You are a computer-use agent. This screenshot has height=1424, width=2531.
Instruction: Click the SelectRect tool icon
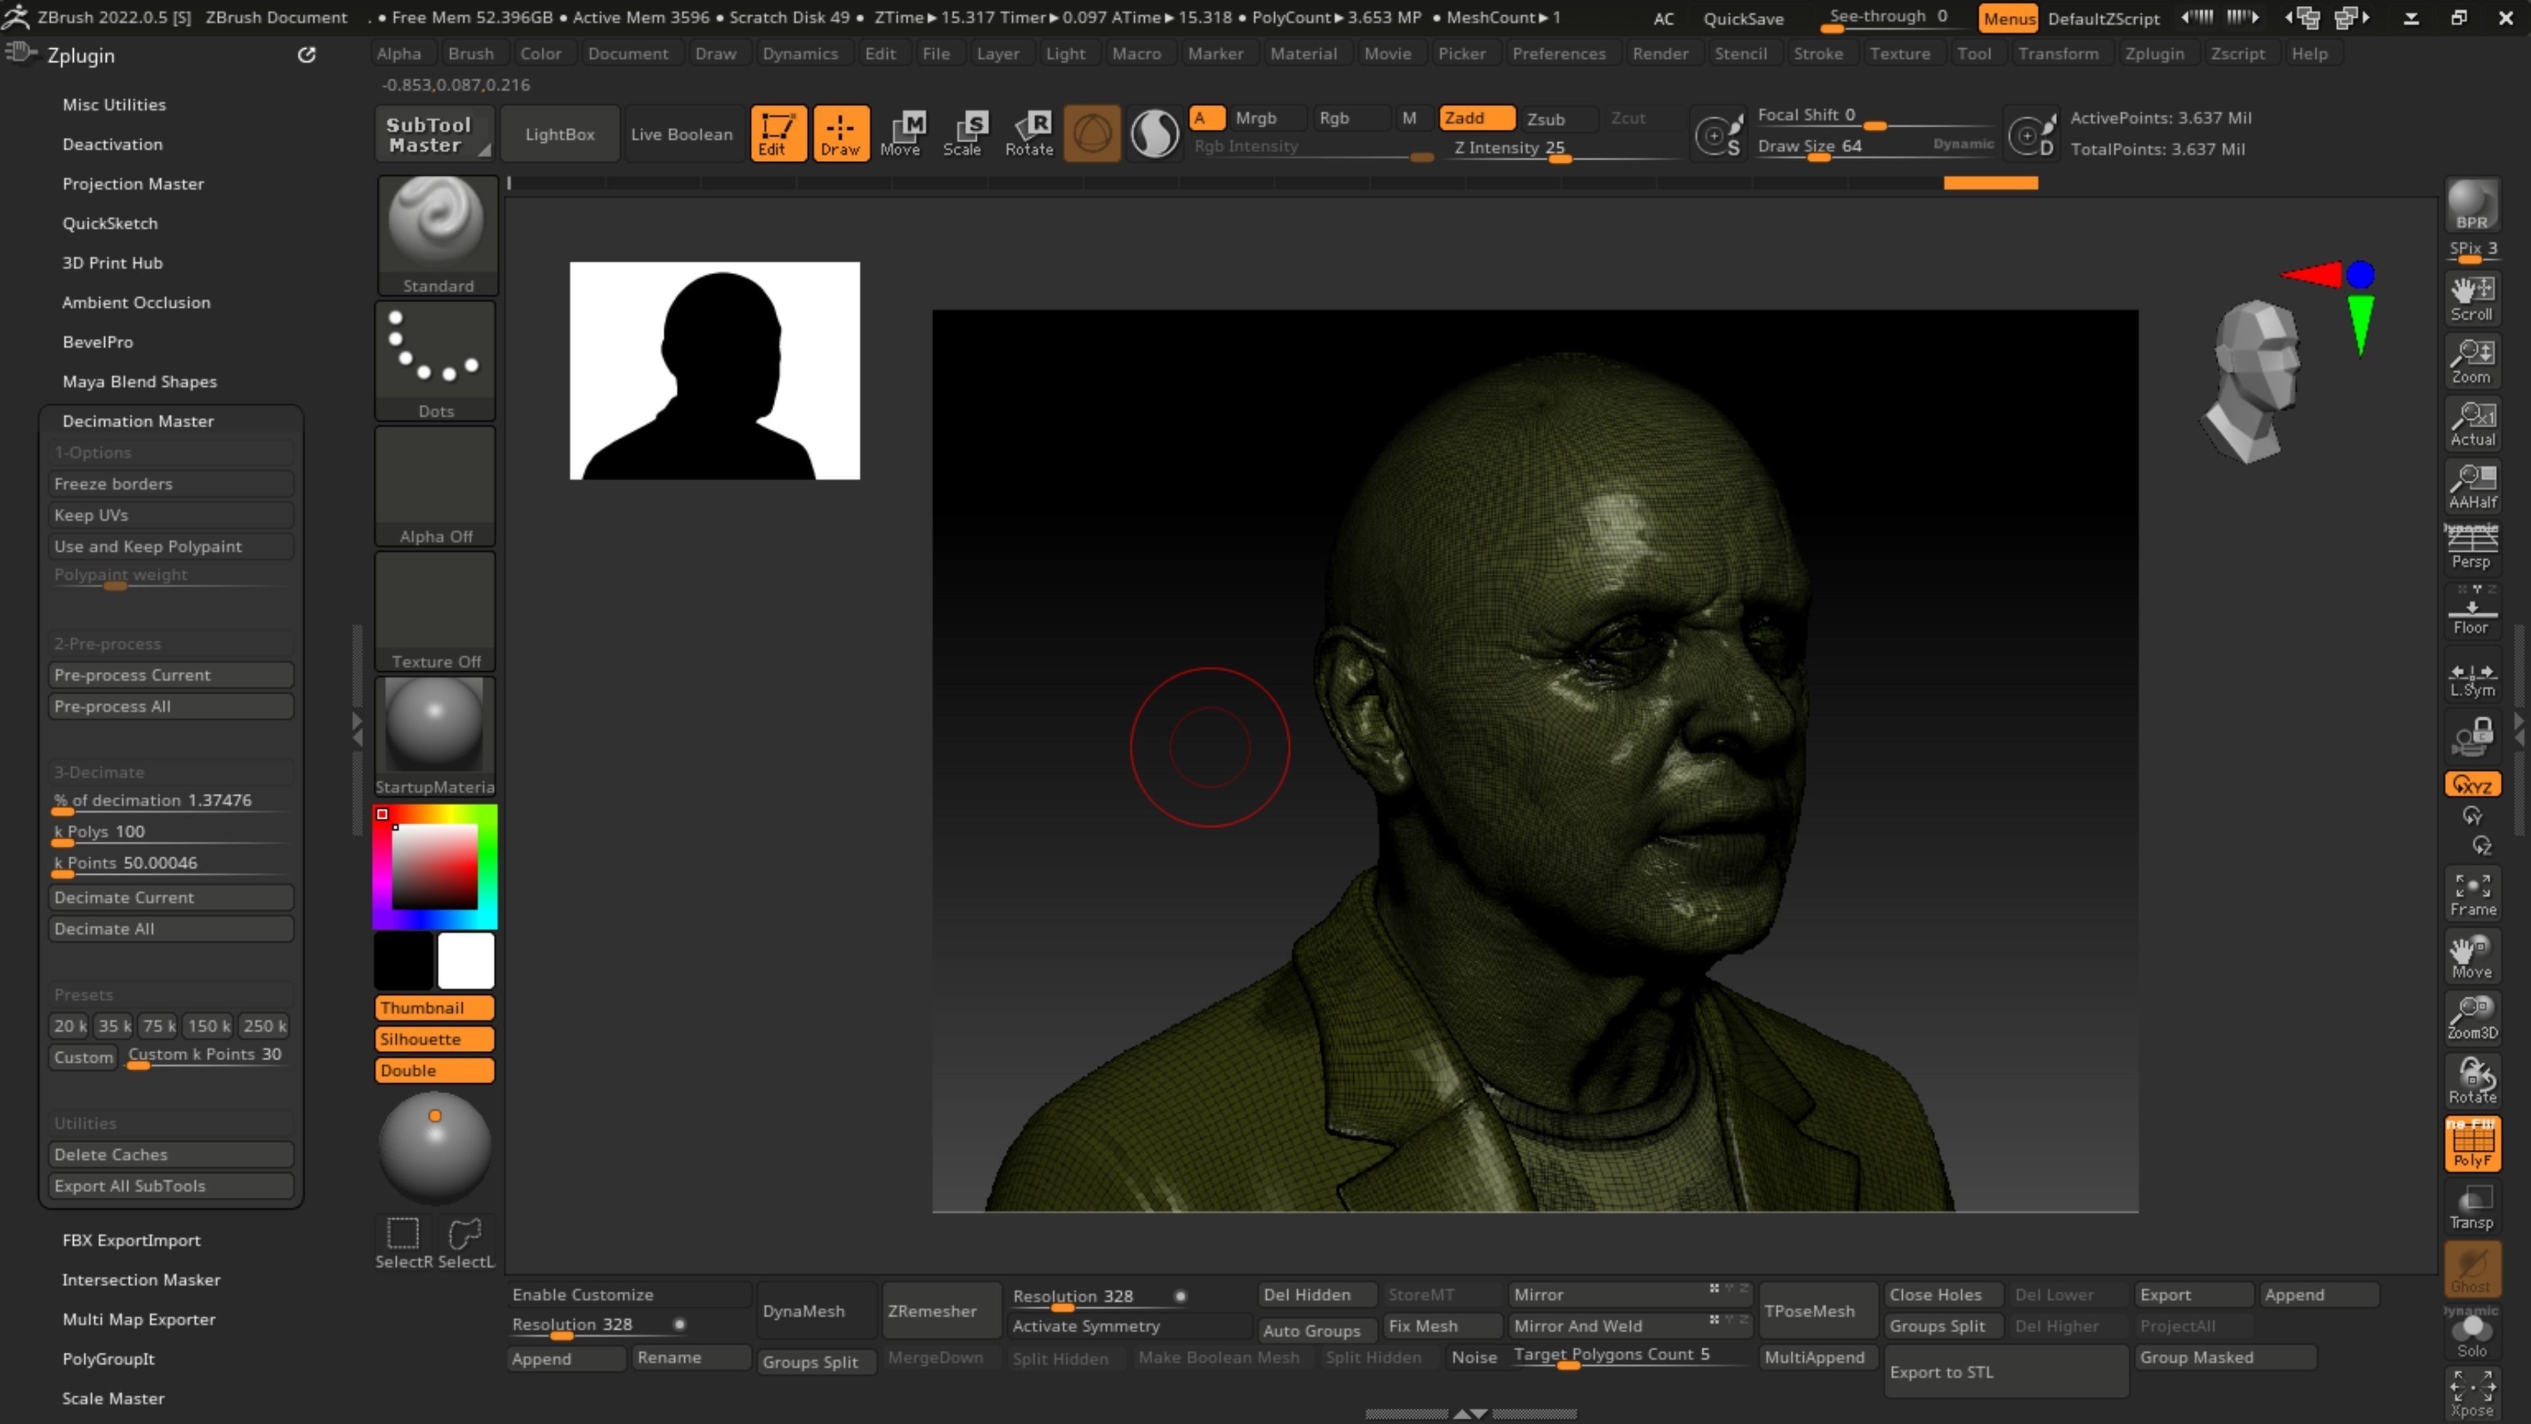coord(404,1242)
